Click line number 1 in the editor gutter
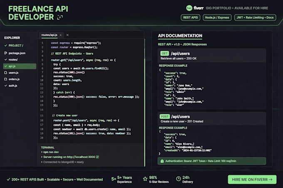Image resolution: width=283 pixels, height=188 pixels. (42, 43)
